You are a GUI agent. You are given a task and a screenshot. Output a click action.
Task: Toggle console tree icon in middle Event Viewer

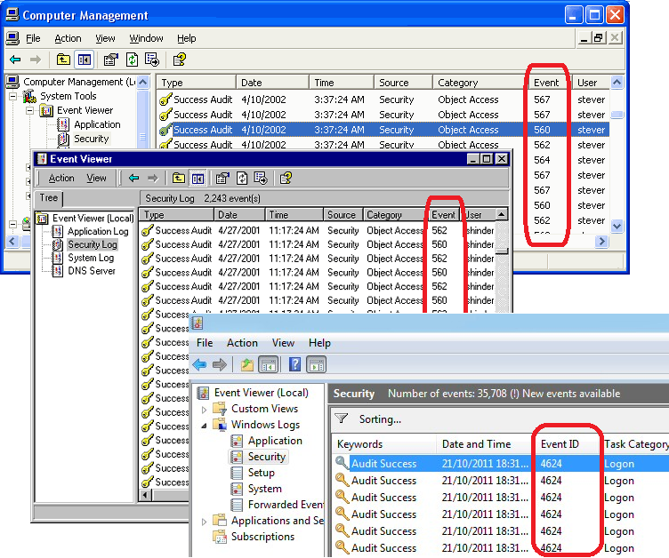click(x=198, y=179)
